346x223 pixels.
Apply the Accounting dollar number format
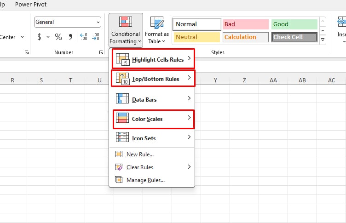[x=39, y=37]
